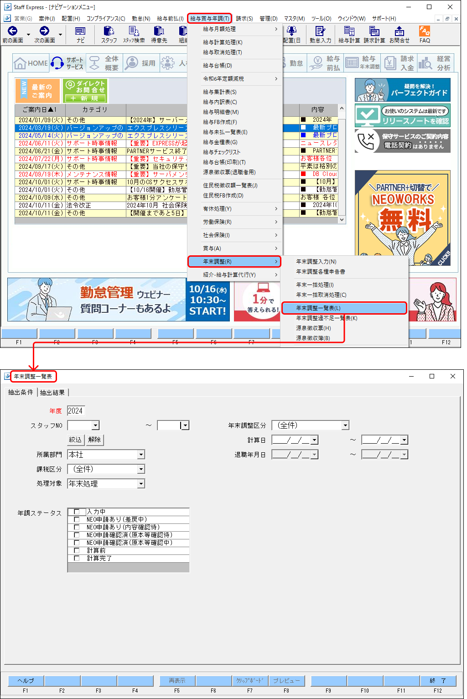467x699 pixels.
Task: Open the スタッフ toolbar icon
Action: (x=109, y=34)
